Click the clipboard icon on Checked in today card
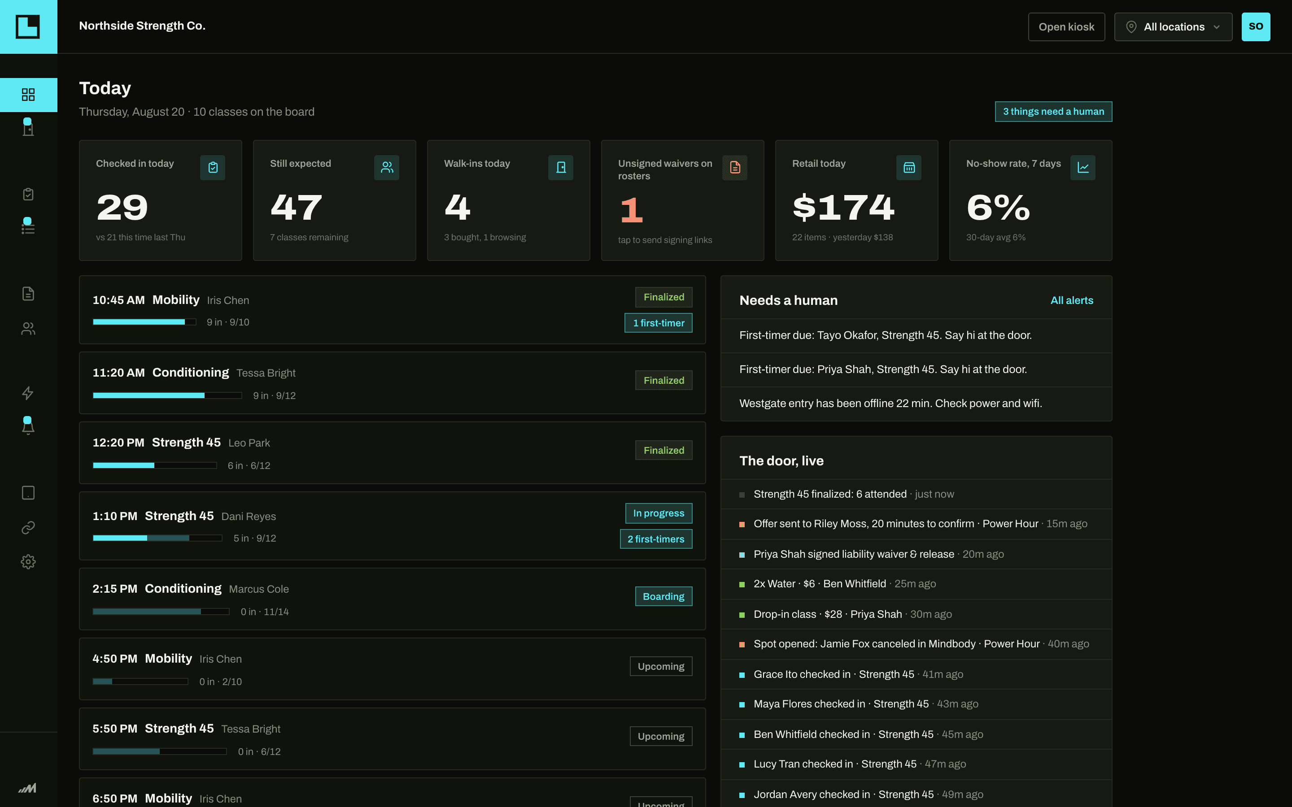This screenshot has width=1292, height=807. click(213, 168)
